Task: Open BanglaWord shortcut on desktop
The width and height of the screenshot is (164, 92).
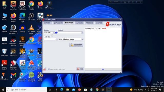Action: click(x=22, y=6)
